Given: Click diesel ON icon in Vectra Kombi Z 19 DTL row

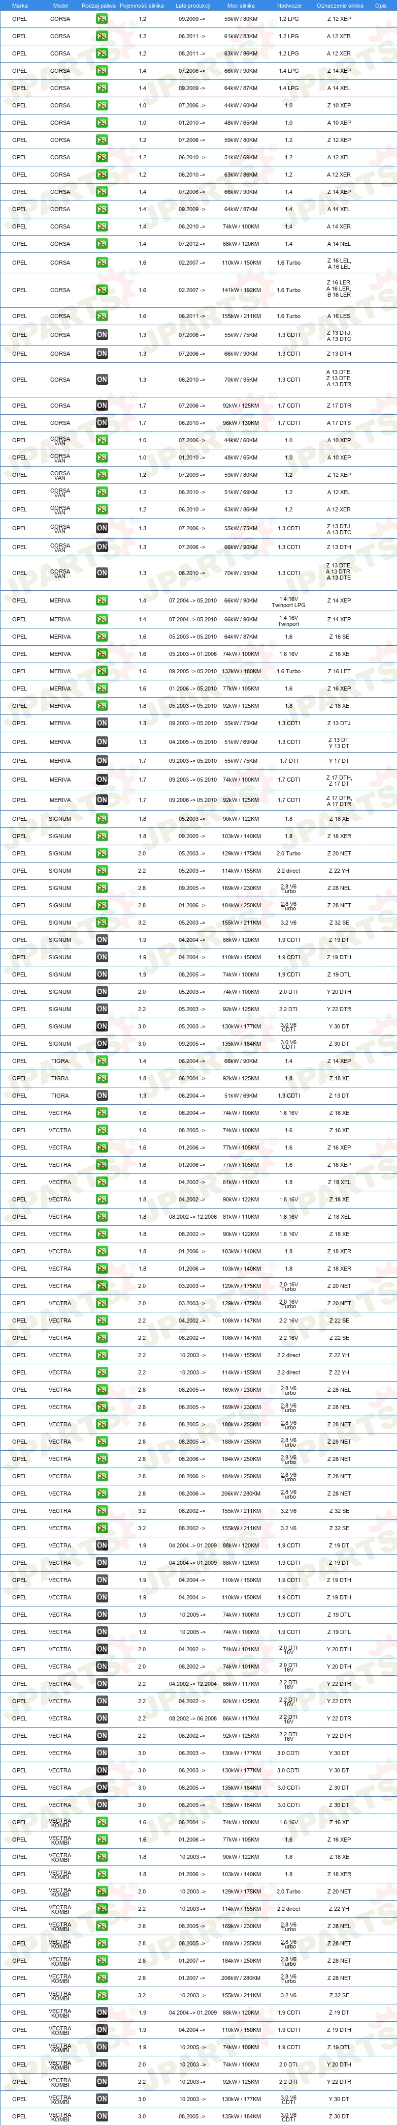Looking at the screenshot, I should point(102,2047).
